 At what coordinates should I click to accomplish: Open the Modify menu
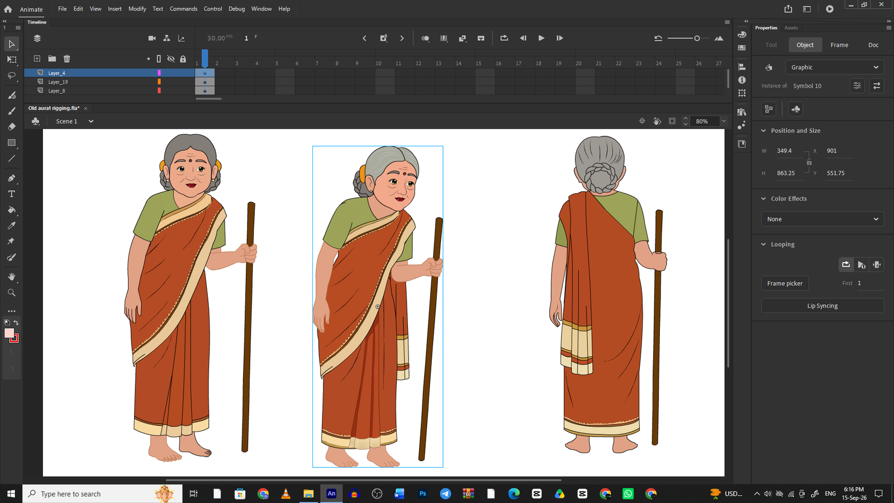pyautogui.click(x=137, y=9)
